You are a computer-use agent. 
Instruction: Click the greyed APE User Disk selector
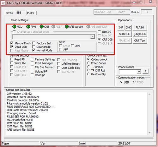[x=88, y=27]
